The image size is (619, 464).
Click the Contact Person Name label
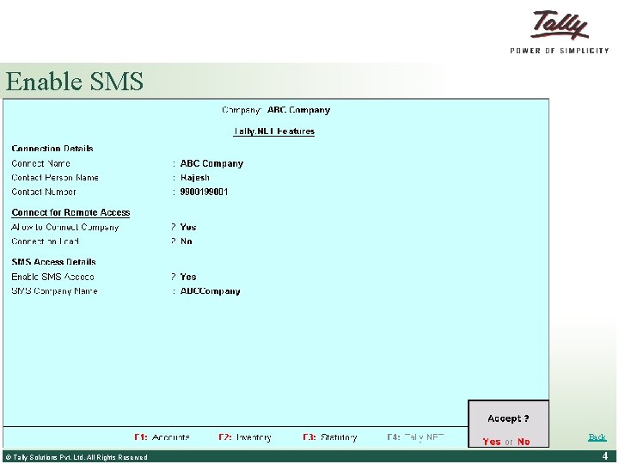(x=55, y=178)
